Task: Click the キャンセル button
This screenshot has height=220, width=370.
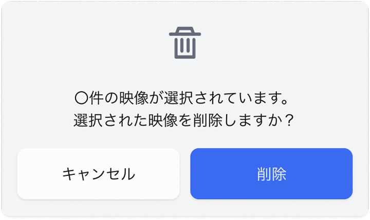Action: [98, 174]
